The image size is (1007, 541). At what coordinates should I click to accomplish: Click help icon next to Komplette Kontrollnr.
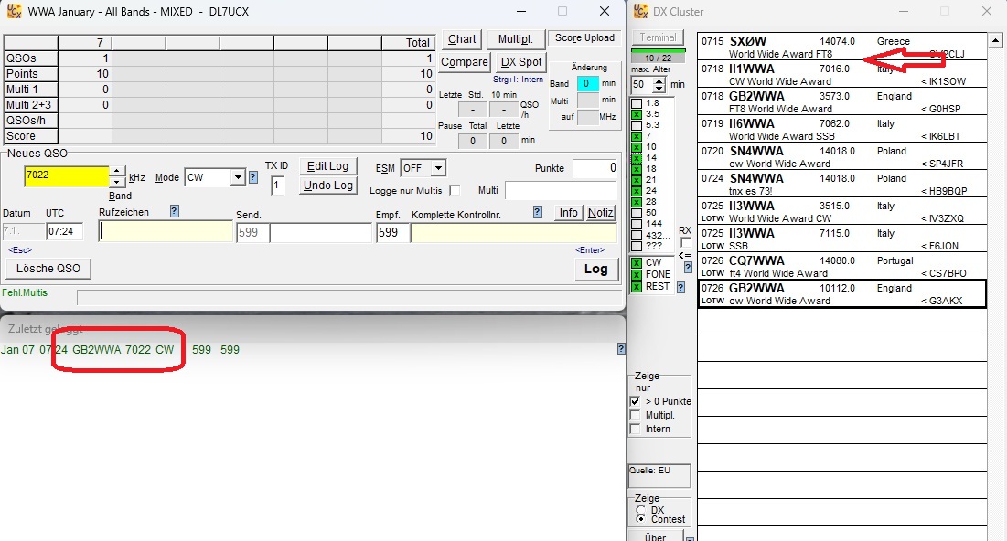538,212
